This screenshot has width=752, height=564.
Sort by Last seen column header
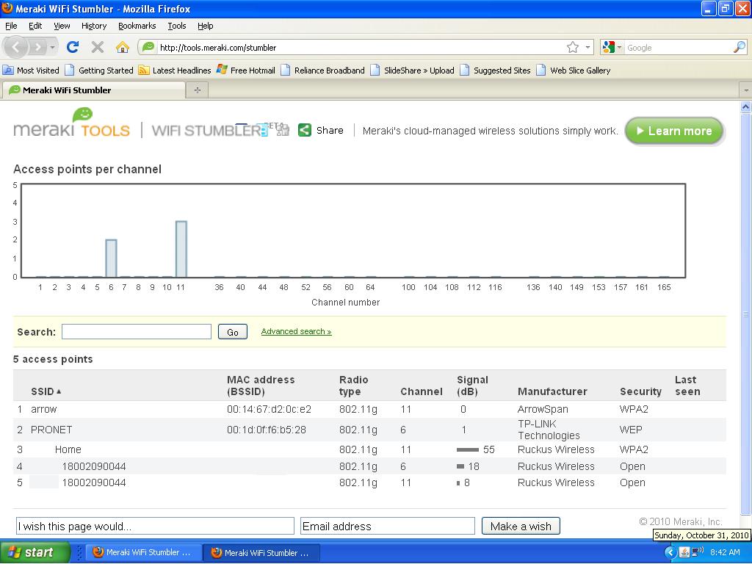click(687, 386)
